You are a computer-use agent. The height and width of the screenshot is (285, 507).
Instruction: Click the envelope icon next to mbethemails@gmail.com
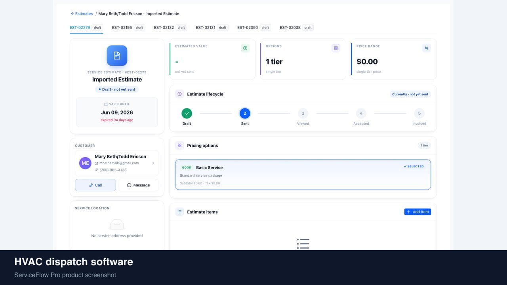[x=96, y=163]
